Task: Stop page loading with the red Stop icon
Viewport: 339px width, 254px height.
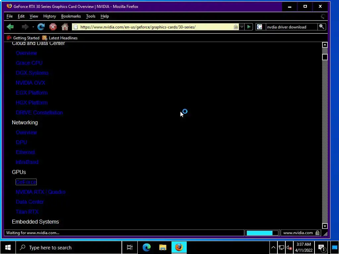Action: [53, 27]
